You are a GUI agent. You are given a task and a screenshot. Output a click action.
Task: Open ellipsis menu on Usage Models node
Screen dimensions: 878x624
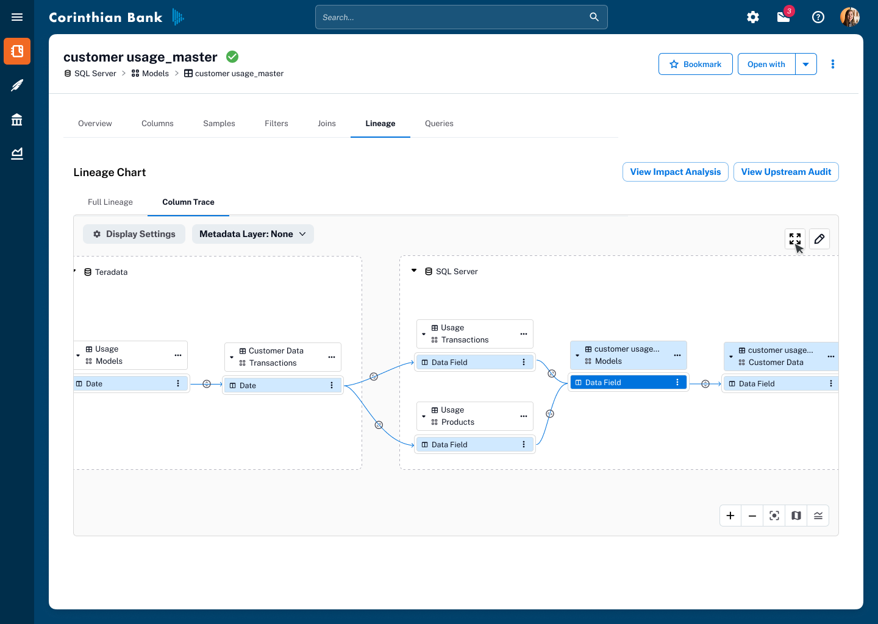click(178, 355)
